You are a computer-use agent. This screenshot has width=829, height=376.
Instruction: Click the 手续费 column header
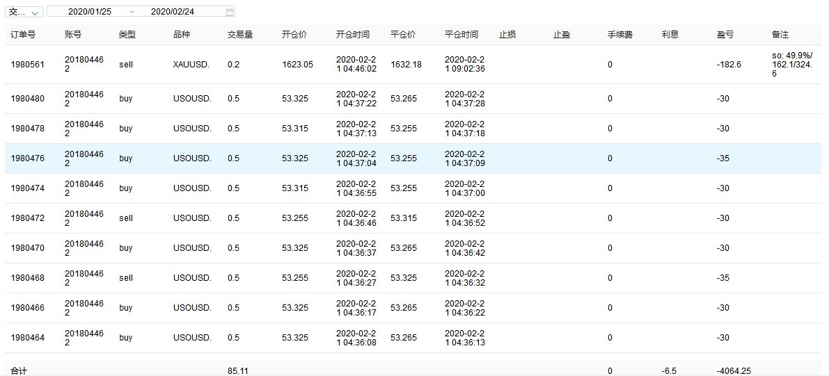point(620,34)
